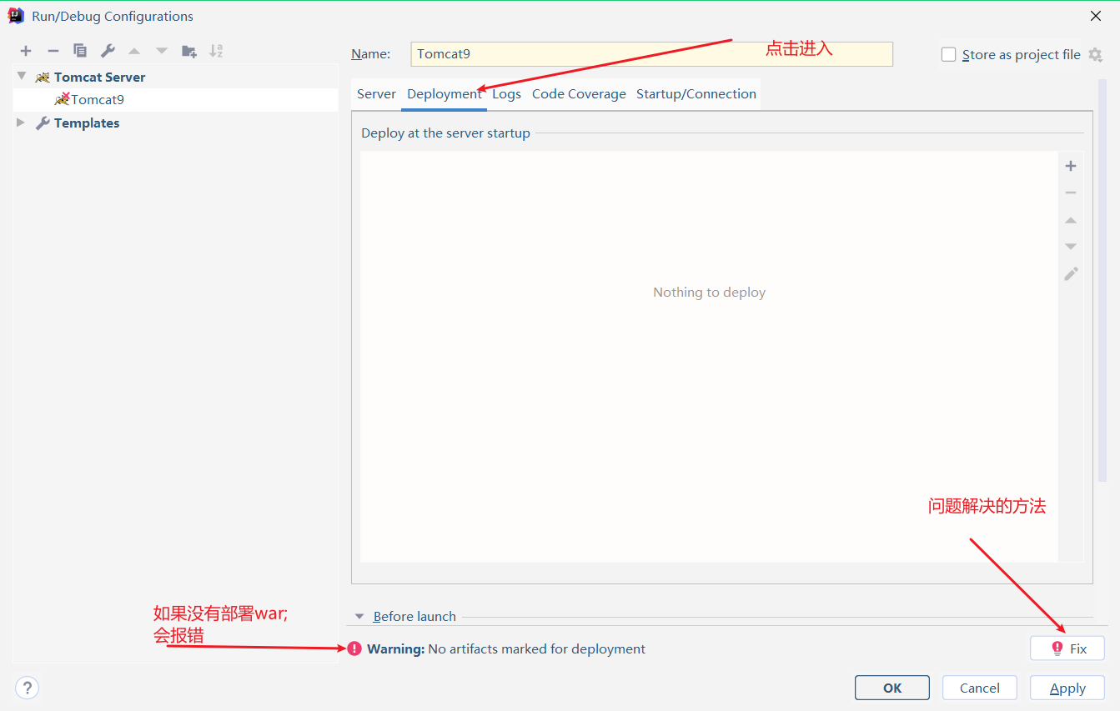Enable Store as project file checkbox
This screenshot has height=711, width=1120.
948,54
